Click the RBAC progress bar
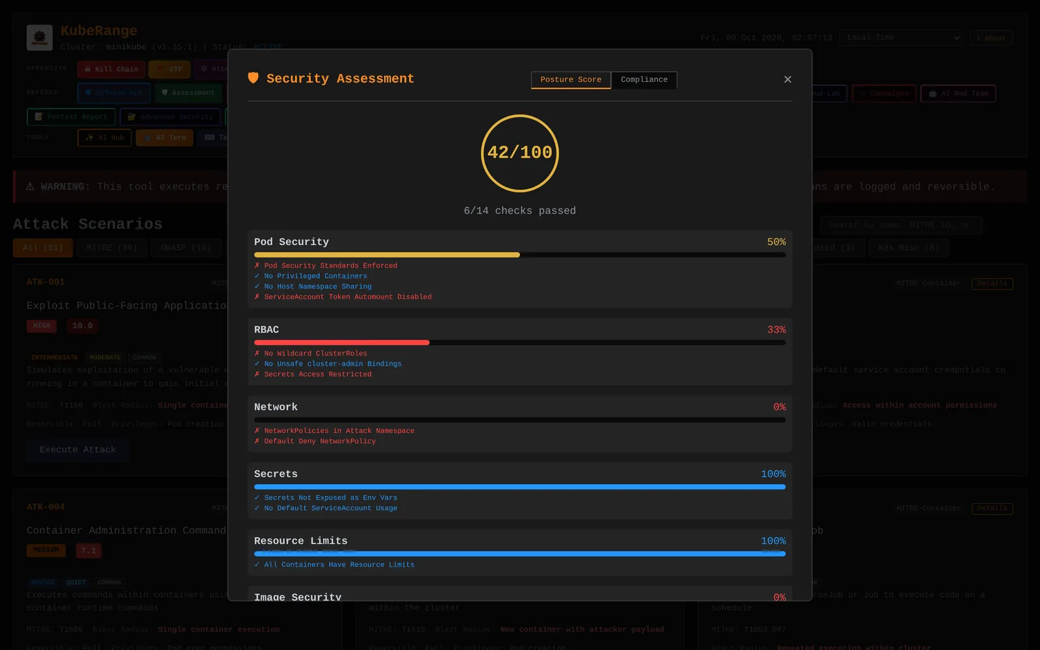The width and height of the screenshot is (1040, 650). [520, 343]
